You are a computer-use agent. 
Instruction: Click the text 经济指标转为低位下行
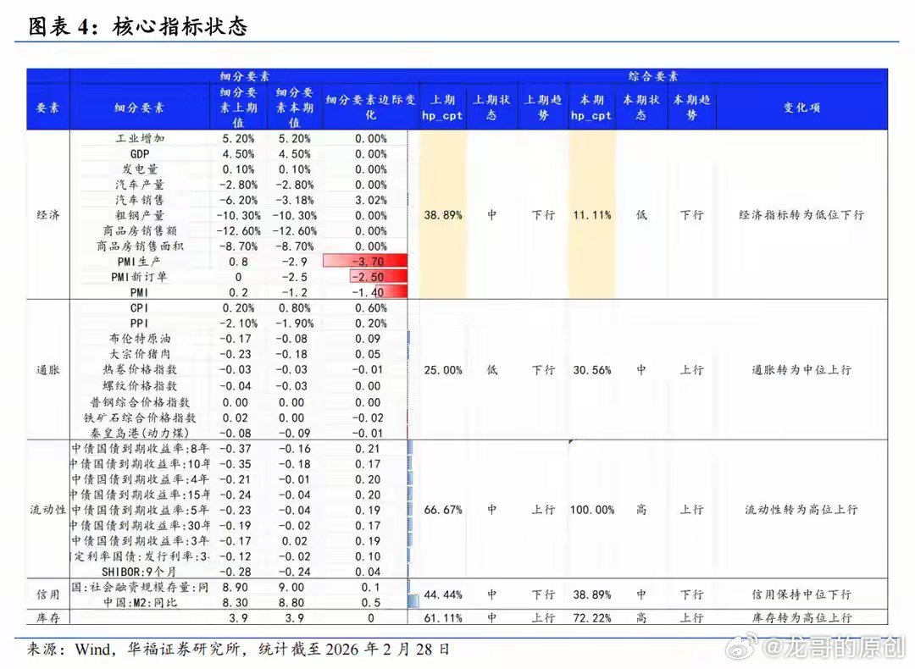point(801,214)
